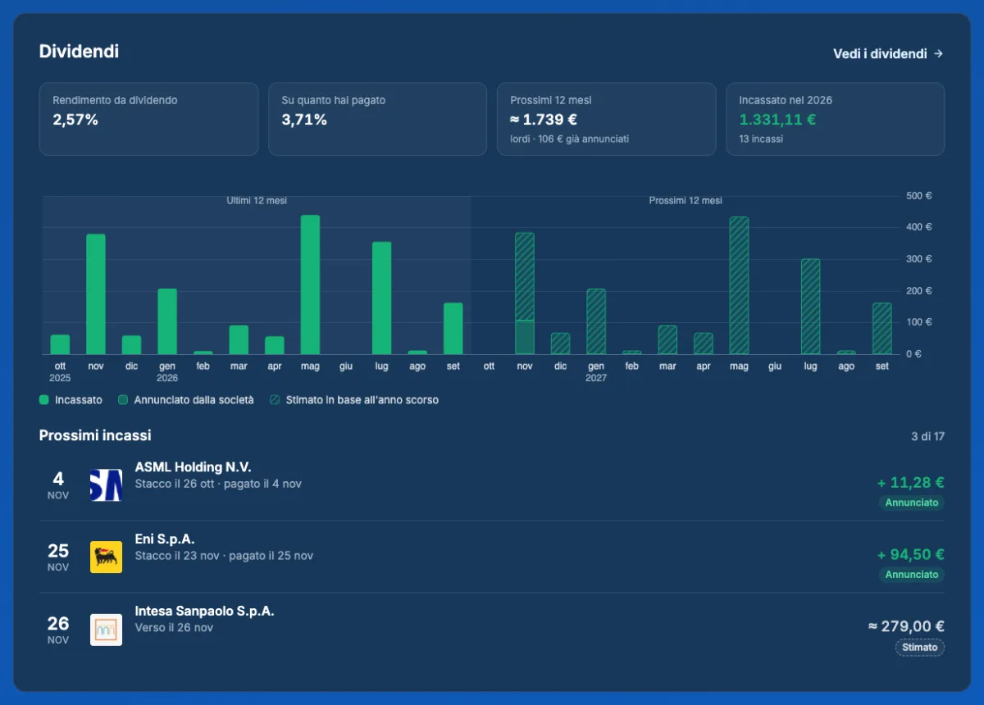The image size is (984, 705).
Task: Select the mar 2026 collected bar
Action: [239, 339]
